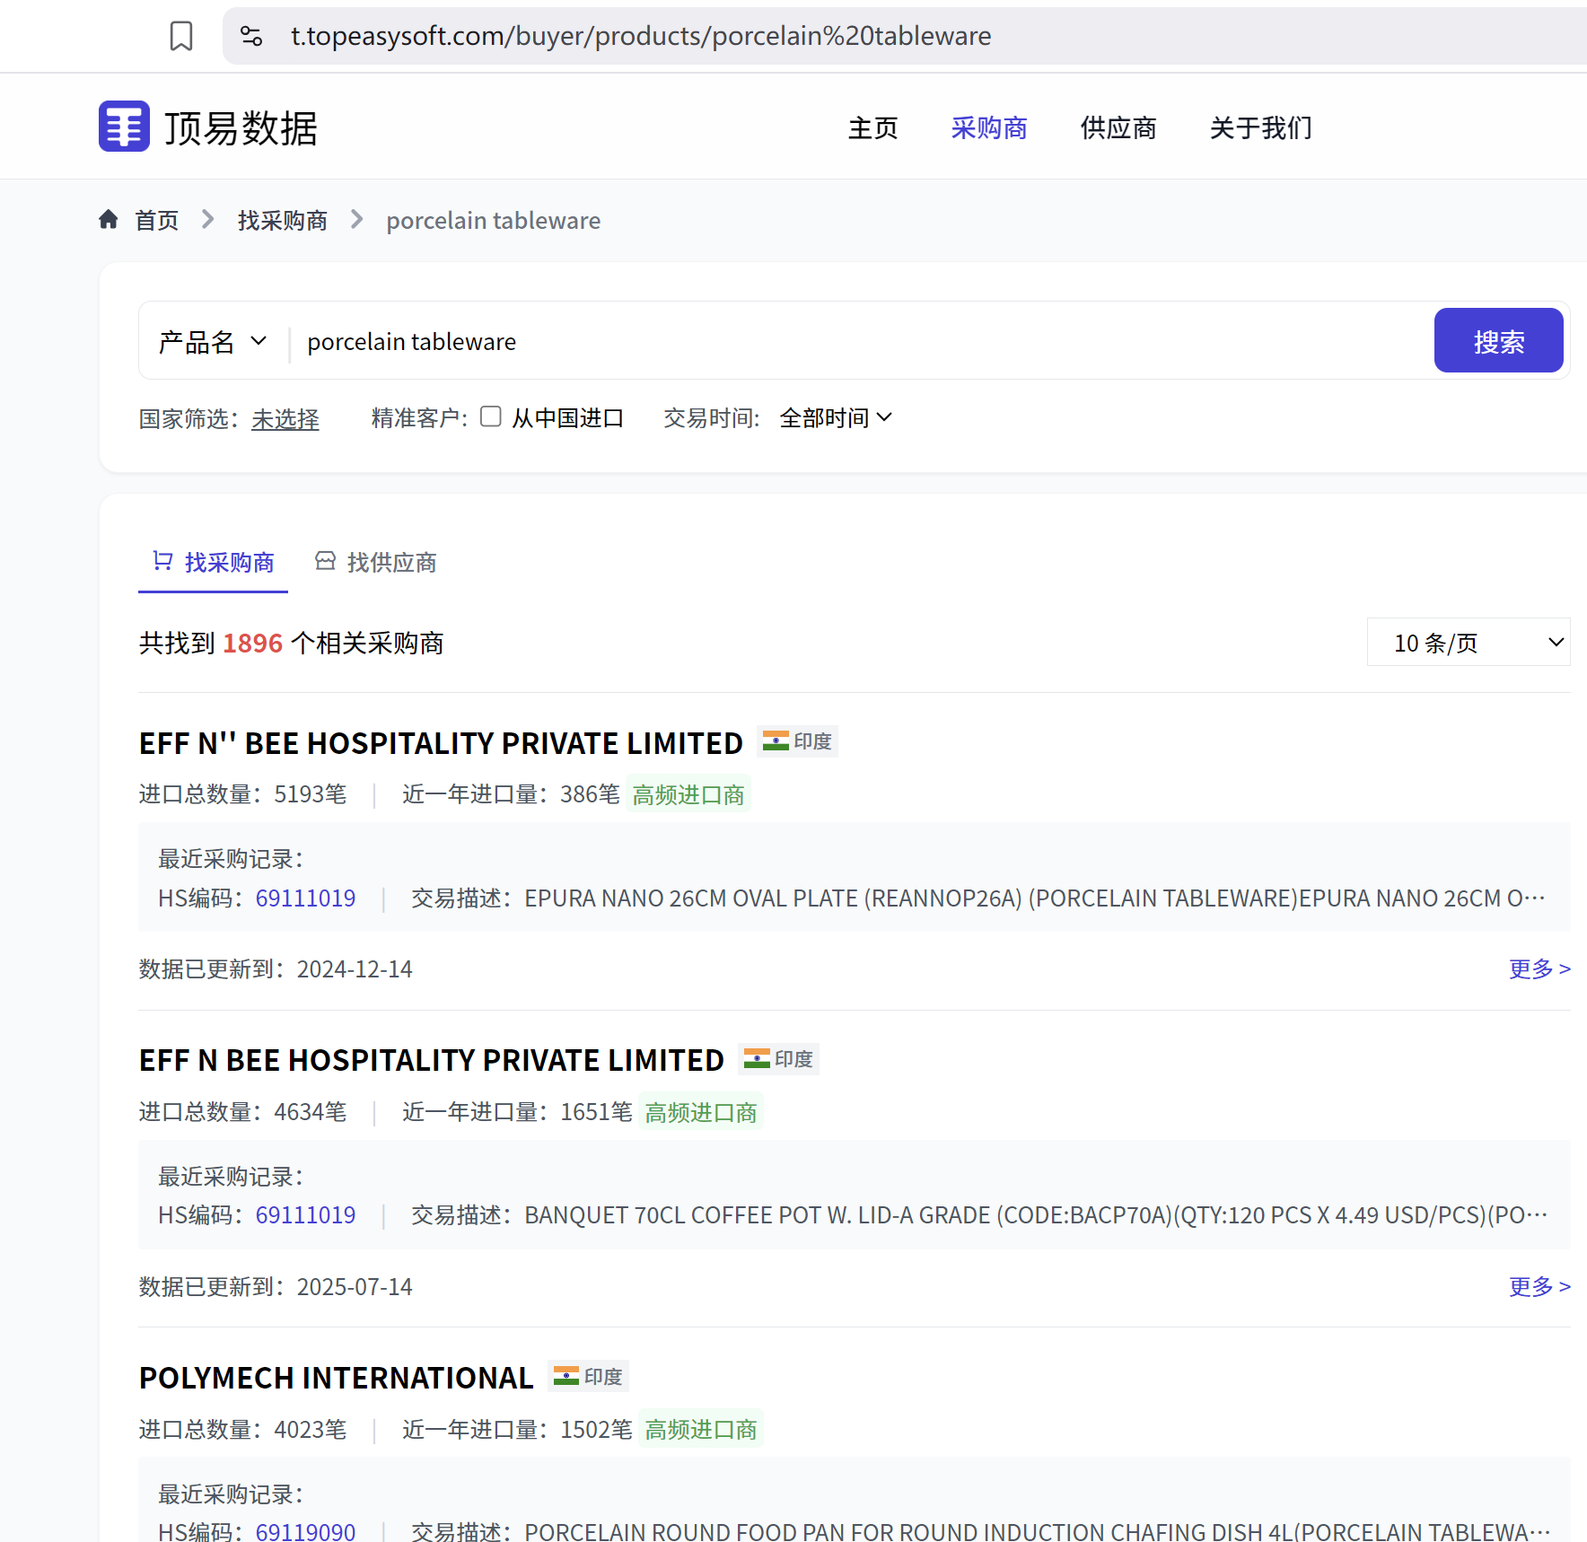Toggle the 从中国进口 checkbox
The width and height of the screenshot is (1587, 1542).
pos(490,416)
